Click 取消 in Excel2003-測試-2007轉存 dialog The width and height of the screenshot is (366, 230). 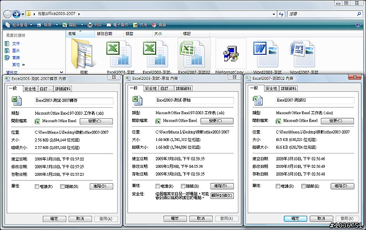tap(80, 219)
